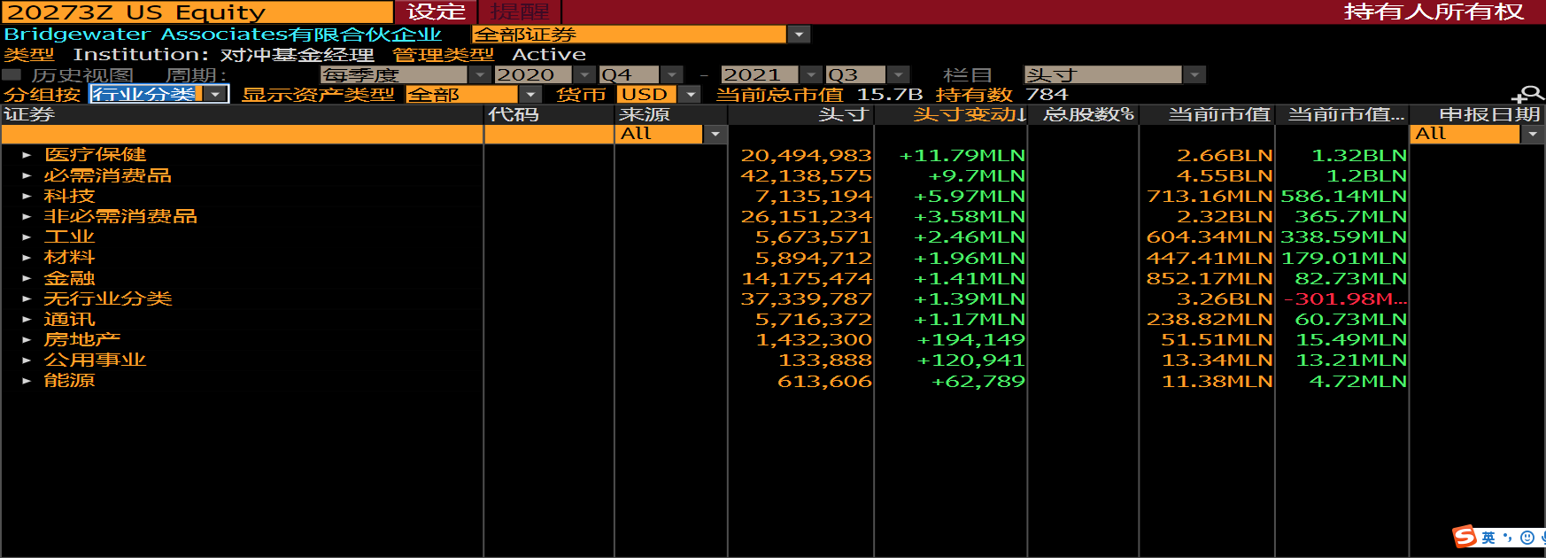Image resolution: width=1546 pixels, height=558 pixels.
Task: Select the 604.34MLN market value cell
Action: coord(1210,236)
